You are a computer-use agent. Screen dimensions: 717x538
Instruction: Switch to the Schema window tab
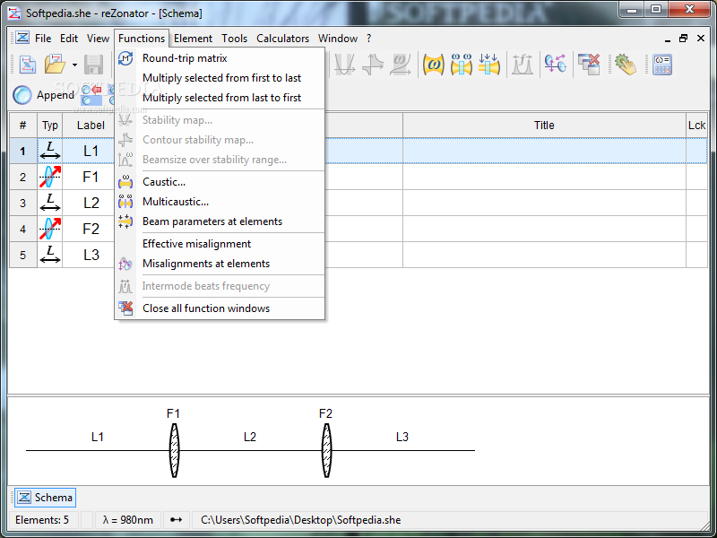click(x=46, y=498)
